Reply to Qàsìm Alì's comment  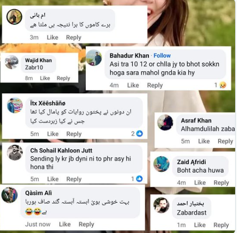[86, 224]
